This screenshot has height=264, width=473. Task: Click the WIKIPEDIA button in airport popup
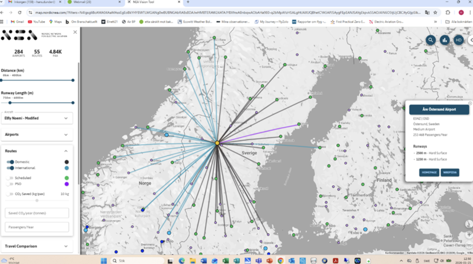[449, 172]
